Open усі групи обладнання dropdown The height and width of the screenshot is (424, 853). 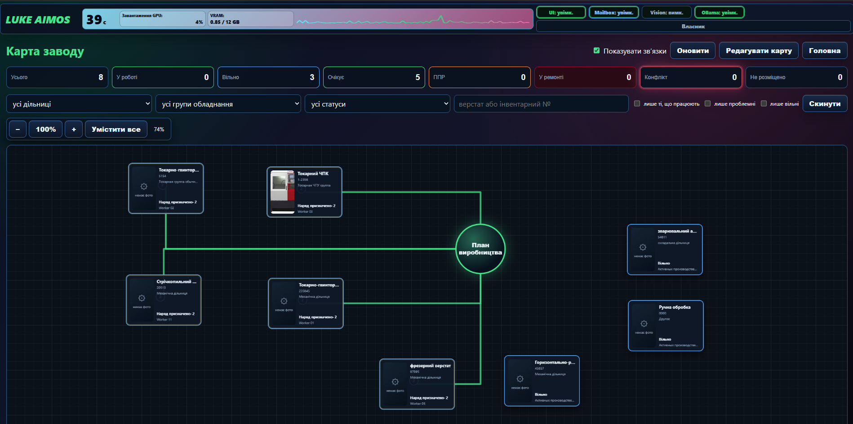(x=228, y=104)
